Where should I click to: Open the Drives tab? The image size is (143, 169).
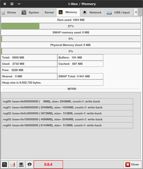pos(10,13)
